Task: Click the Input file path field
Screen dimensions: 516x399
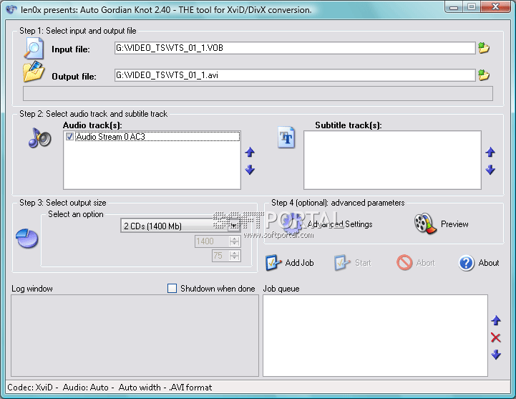Action: pyautogui.click(x=294, y=48)
